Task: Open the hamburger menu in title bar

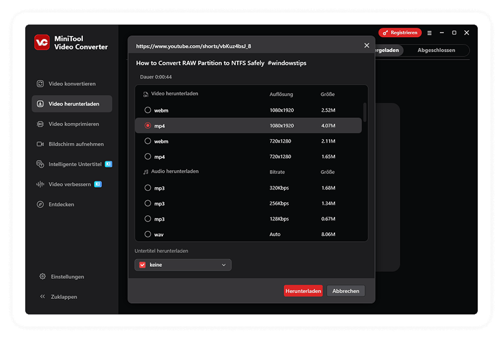Action: [x=429, y=33]
